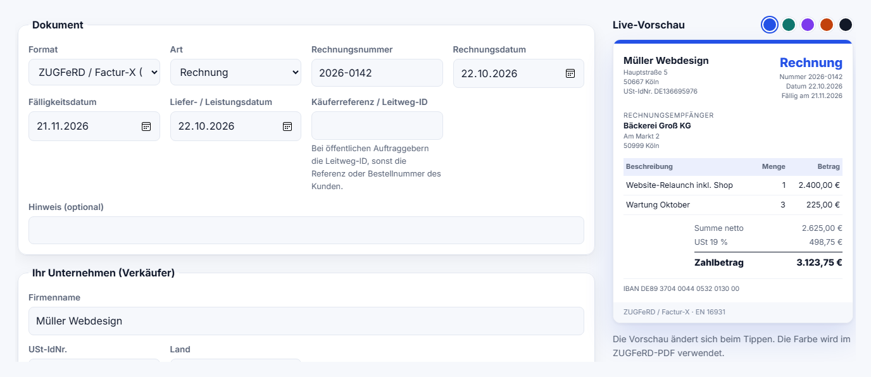Image resolution: width=871 pixels, height=377 pixels.
Task: Open the Art dropdown showing Rechnung
Action: pyautogui.click(x=235, y=72)
